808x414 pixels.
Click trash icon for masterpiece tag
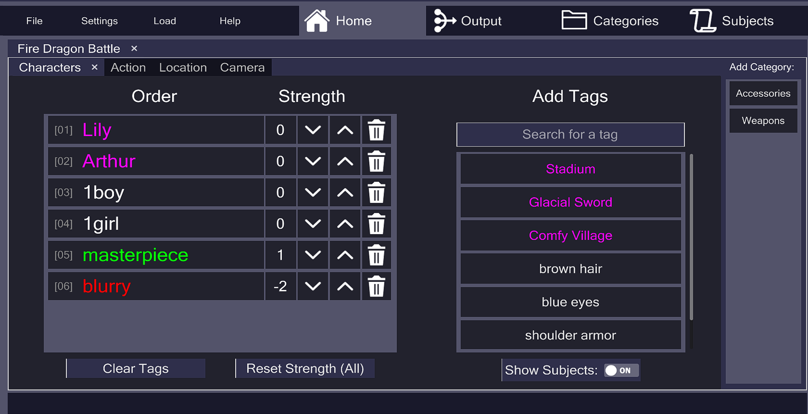[376, 255]
